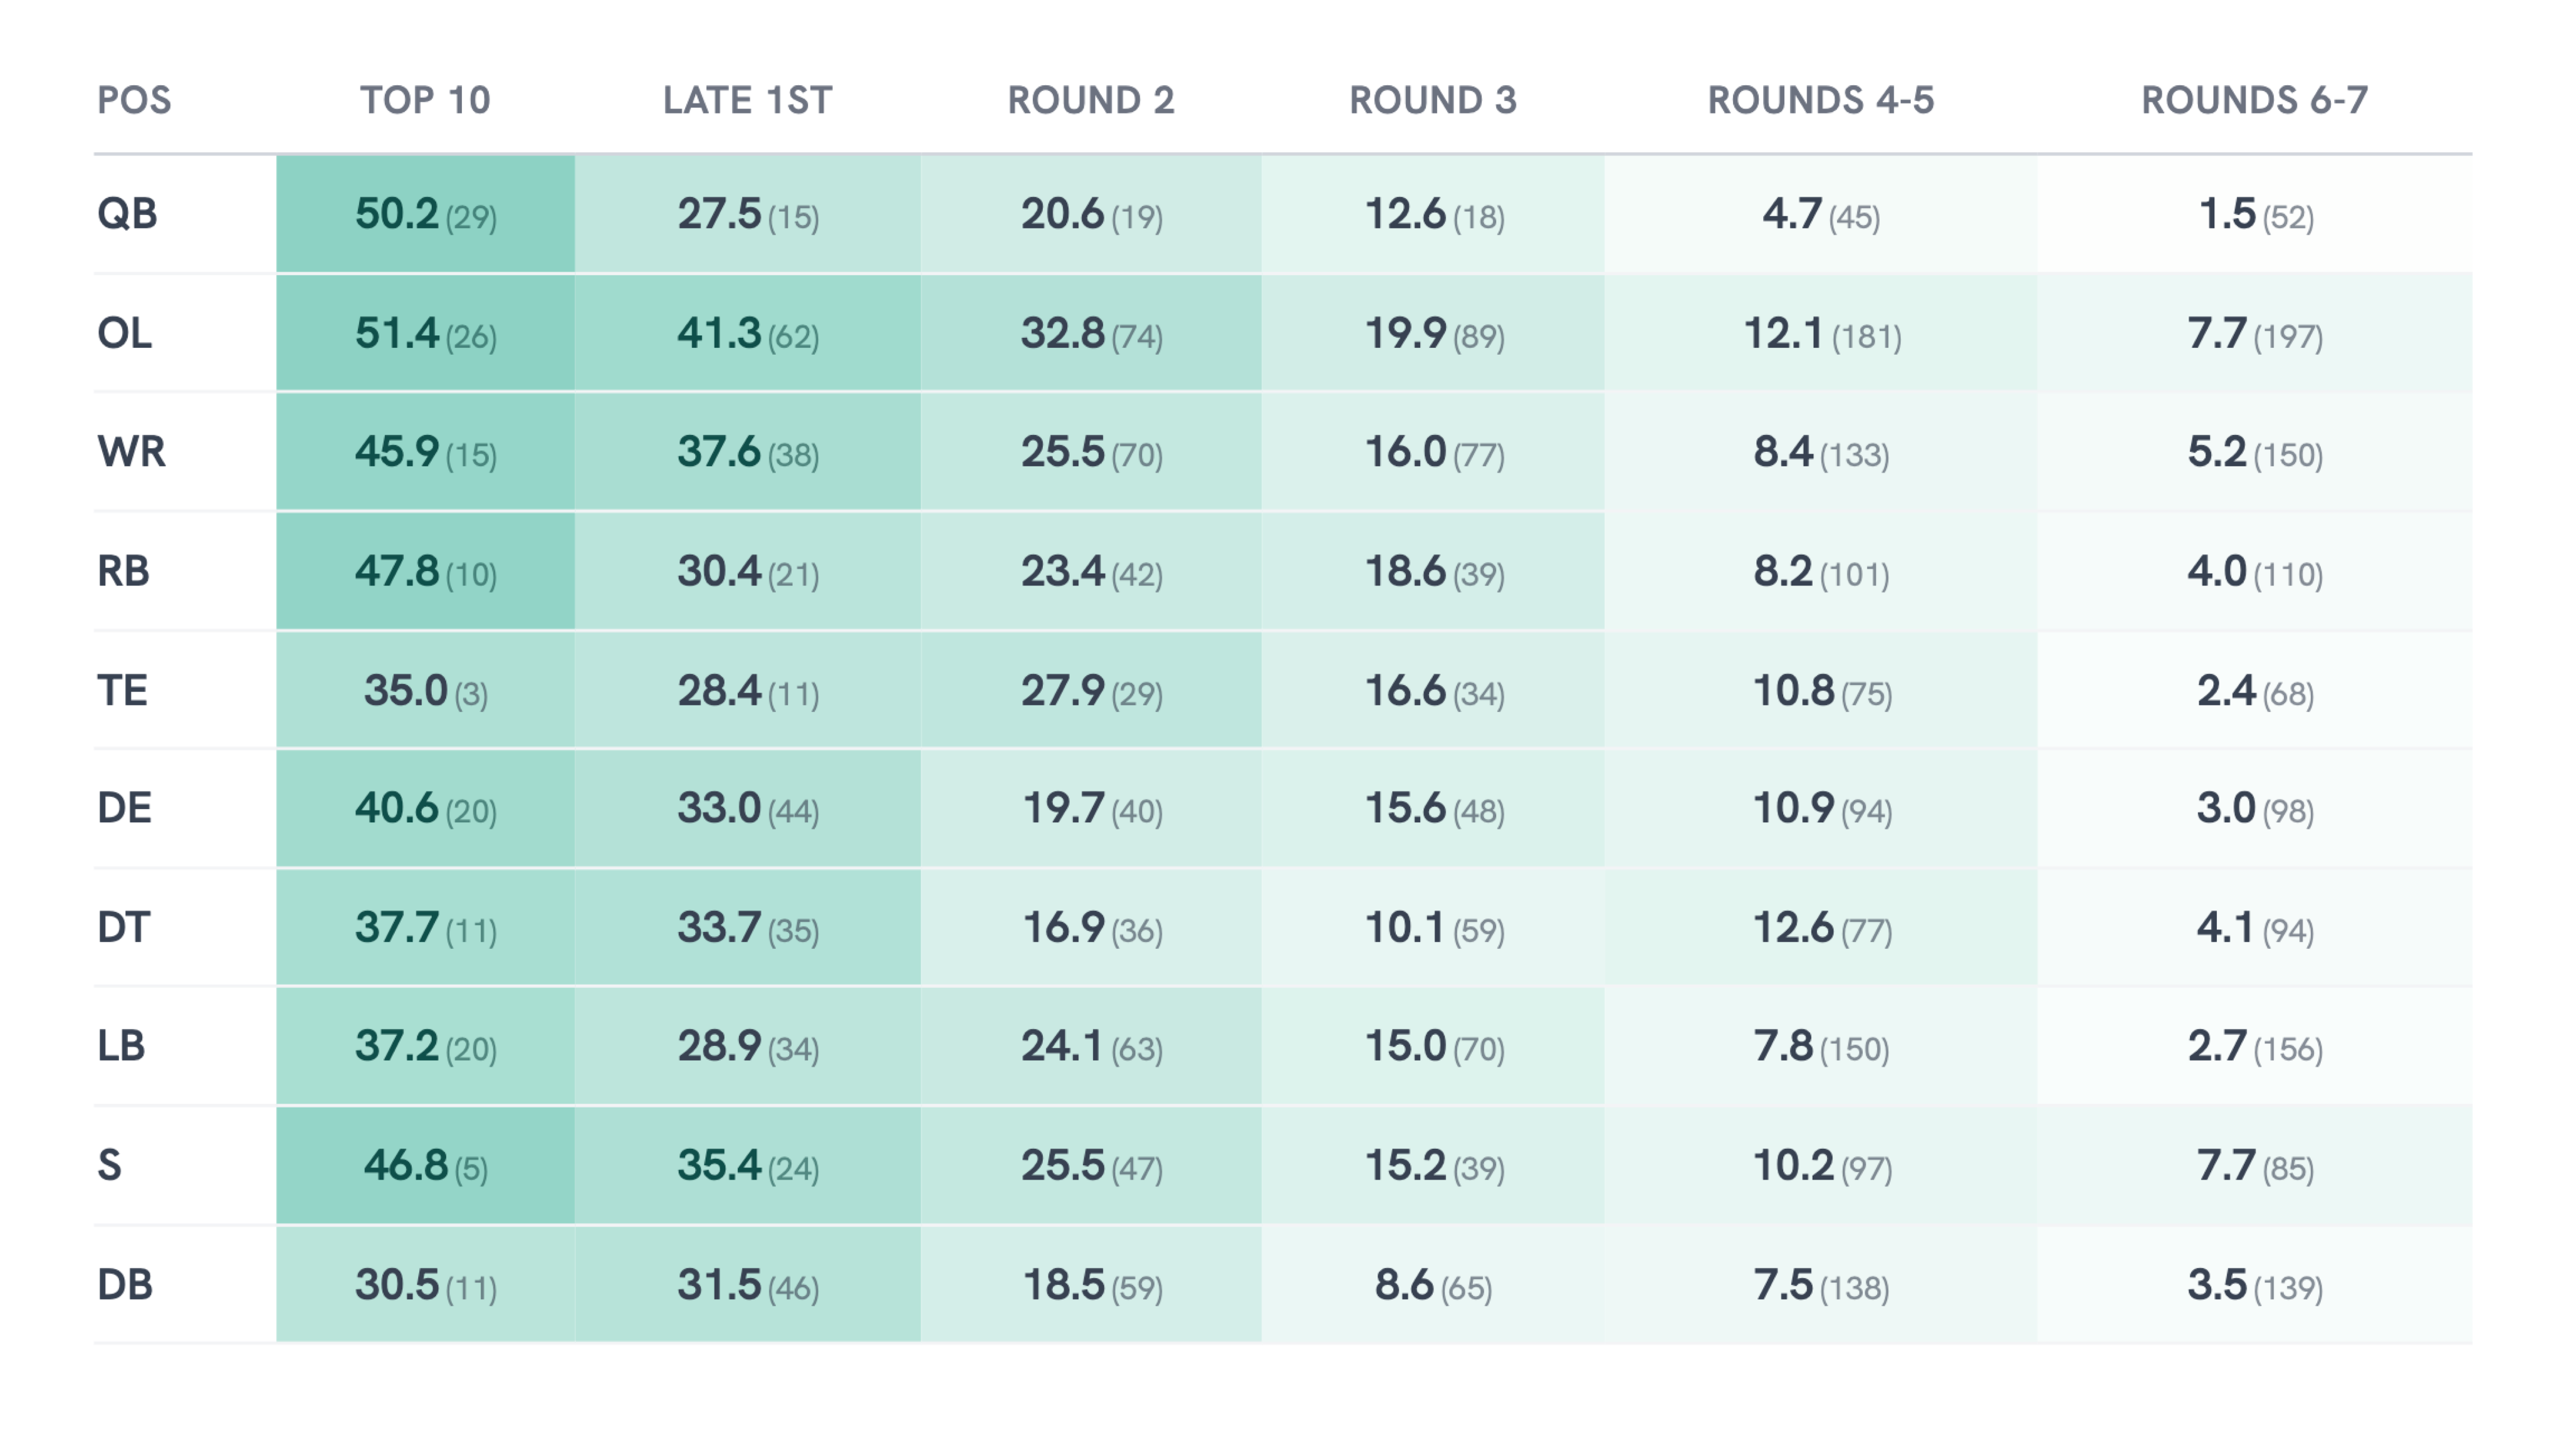Click the DB row label

(x=125, y=1284)
